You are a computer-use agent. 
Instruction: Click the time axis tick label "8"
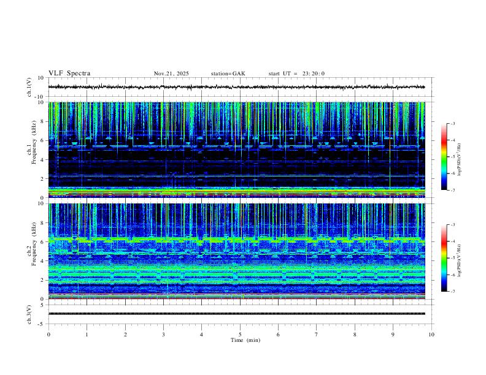[x=355, y=335]
